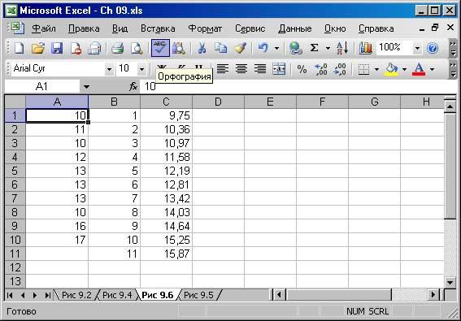Select cell containing 9,75

click(x=166, y=115)
